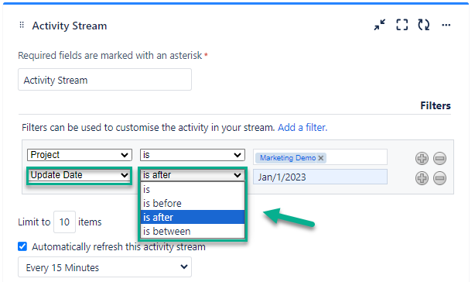Open the Every 15 Minutes refresh dropdown

point(104,267)
